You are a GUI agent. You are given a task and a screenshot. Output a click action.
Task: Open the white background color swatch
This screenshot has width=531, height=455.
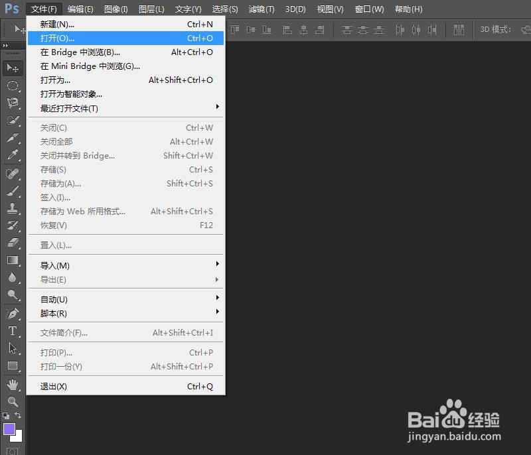coord(18,437)
